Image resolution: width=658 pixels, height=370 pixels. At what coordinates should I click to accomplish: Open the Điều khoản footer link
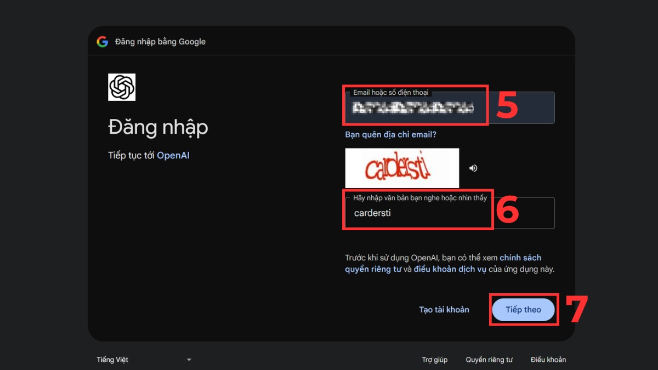tap(548, 360)
